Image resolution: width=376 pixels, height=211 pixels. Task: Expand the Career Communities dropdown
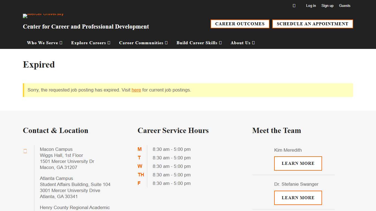coord(143,43)
